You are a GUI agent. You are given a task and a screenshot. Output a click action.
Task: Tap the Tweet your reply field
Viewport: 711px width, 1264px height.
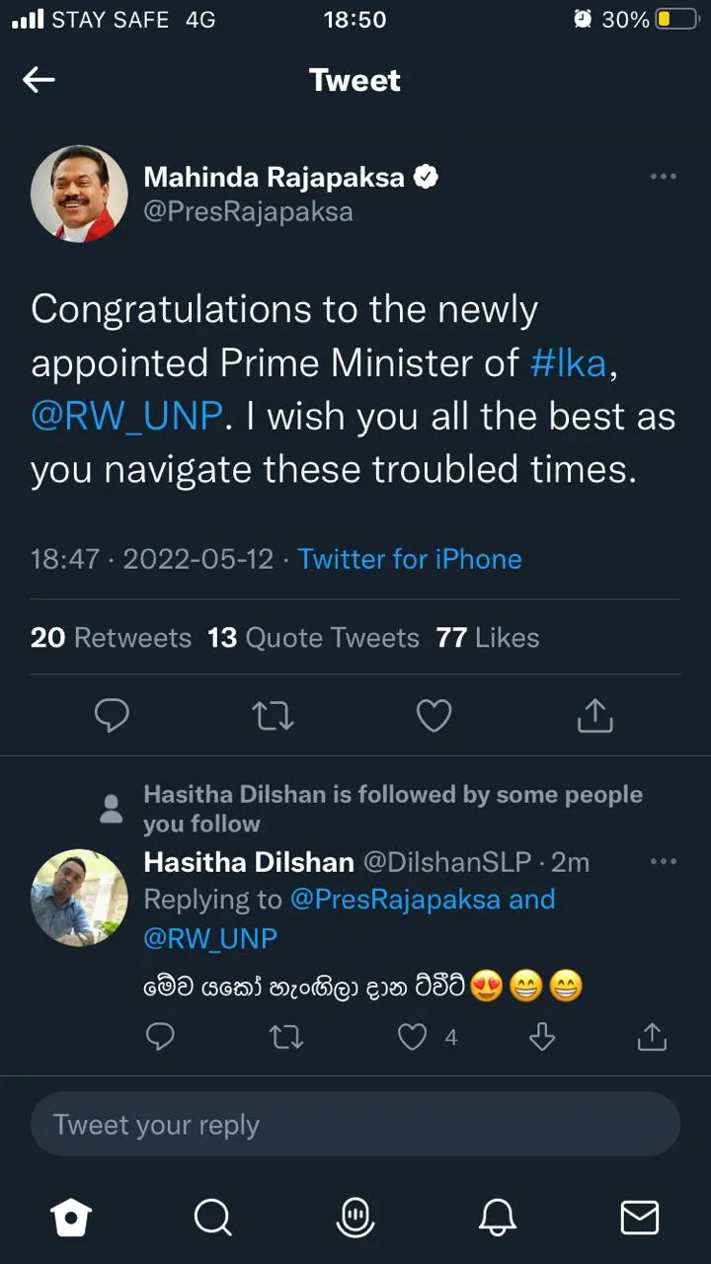[x=355, y=1125]
